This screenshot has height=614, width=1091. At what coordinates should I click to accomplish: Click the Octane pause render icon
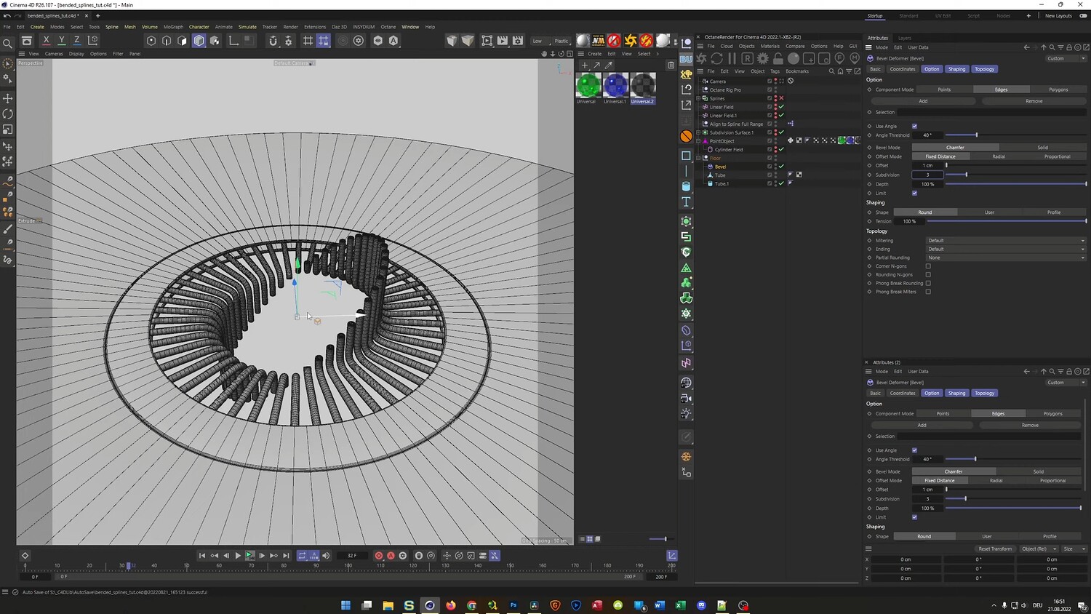[732, 58]
